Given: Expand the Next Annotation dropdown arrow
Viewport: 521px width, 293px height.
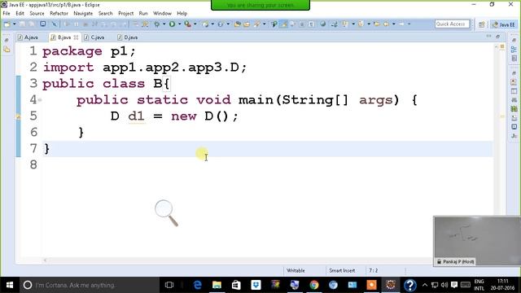Looking at the screenshot, I should [x=353, y=24].
